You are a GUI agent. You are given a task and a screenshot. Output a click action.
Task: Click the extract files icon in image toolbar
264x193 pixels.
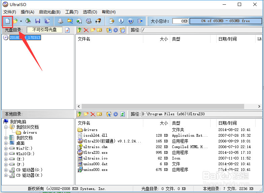tap(109, 30)
